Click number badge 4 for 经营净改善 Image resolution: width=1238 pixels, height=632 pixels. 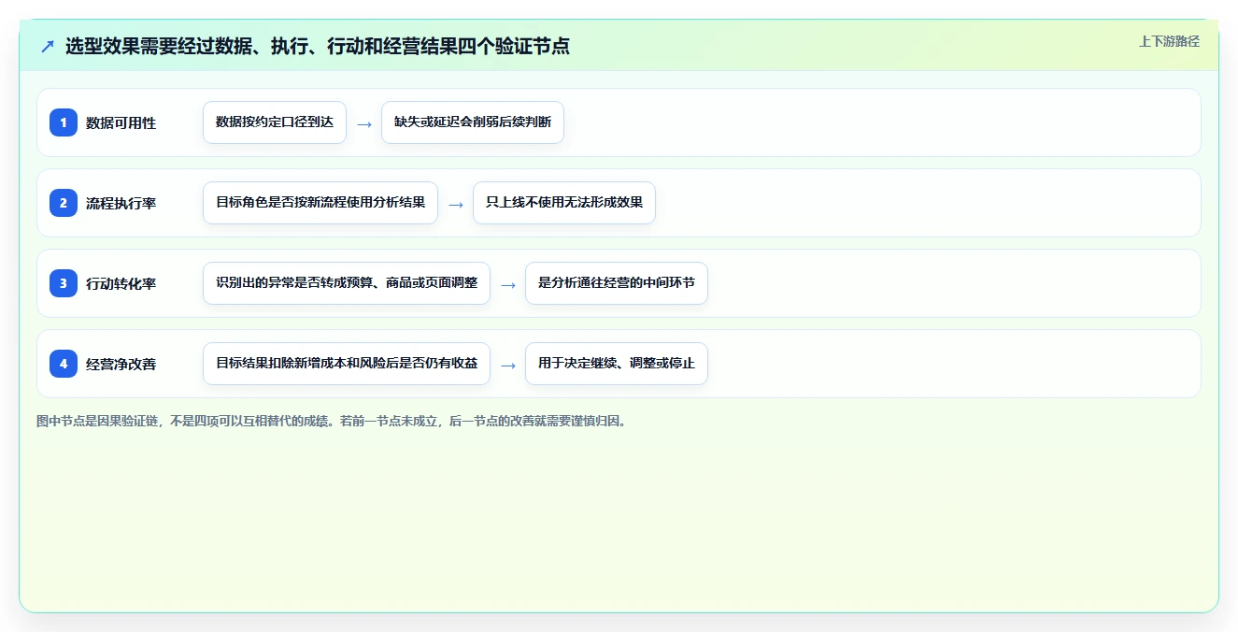tap(64, 364)
